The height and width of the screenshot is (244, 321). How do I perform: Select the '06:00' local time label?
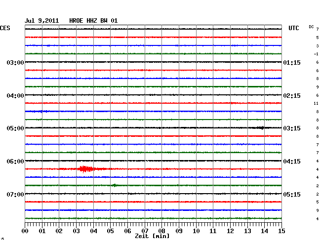(15, 162)
